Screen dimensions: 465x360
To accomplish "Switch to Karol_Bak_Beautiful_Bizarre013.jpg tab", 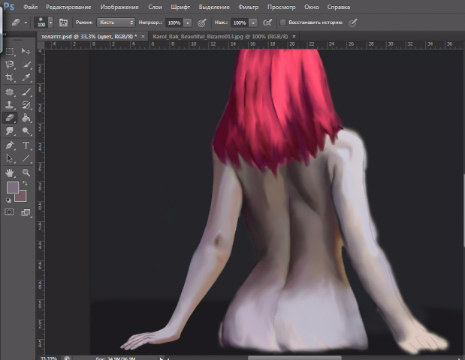I will [x=220, y=37].
